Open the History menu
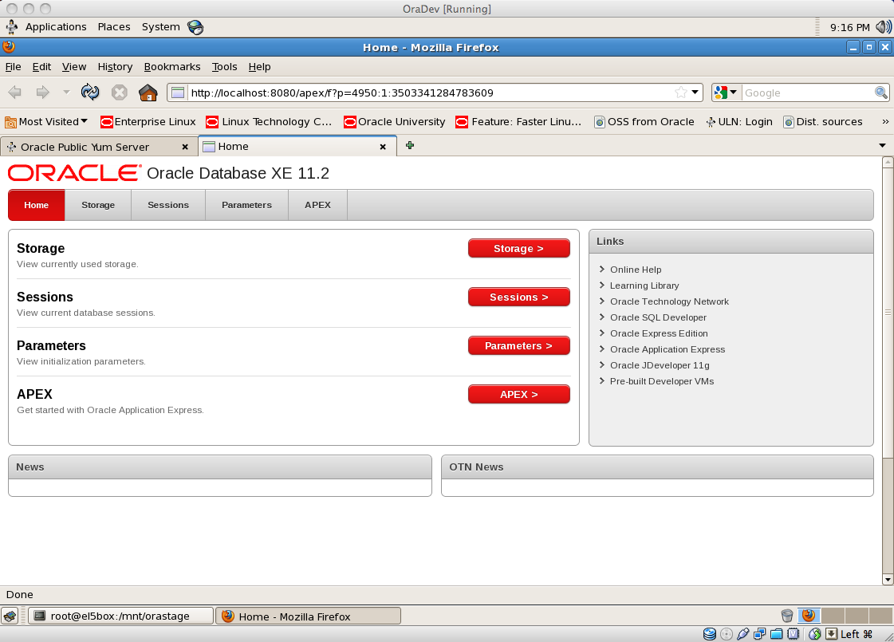Screen dimensions: 894x642 point(115,67)
